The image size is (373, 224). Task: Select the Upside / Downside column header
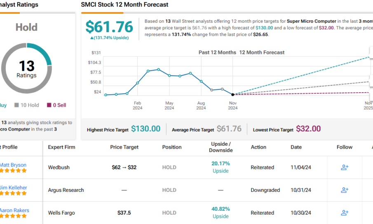[221, 147]
